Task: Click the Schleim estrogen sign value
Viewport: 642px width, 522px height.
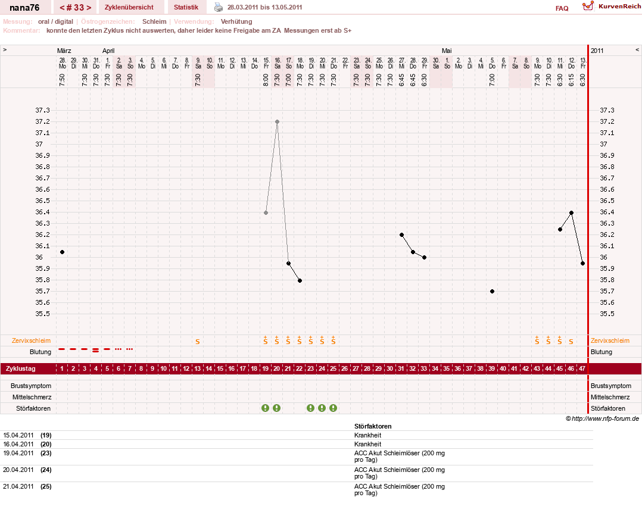Action: [x=154, y=21]
